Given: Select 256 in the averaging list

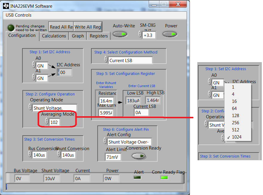Looking at the screenshot, I should (238, 123).
